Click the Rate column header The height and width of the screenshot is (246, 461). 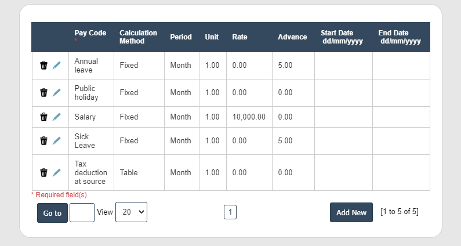pos(239,37)
